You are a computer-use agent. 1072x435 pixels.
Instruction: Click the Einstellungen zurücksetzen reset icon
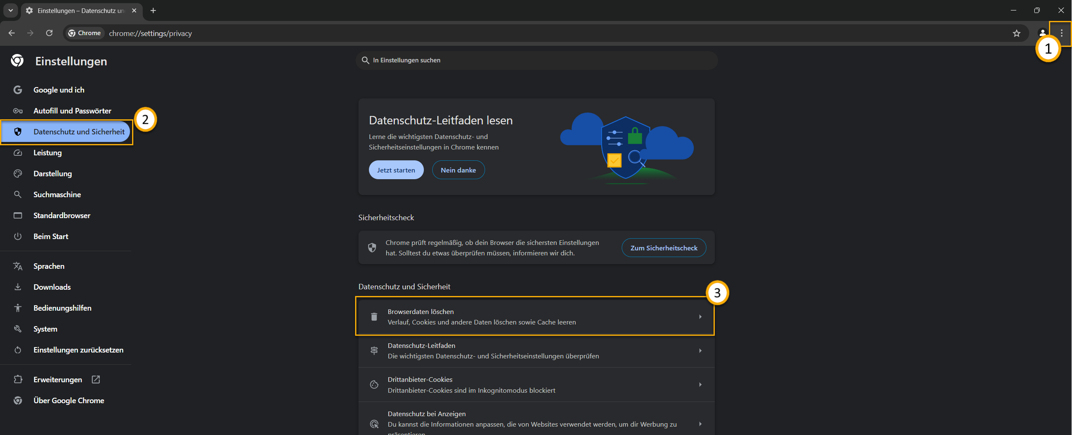(18, 350)
